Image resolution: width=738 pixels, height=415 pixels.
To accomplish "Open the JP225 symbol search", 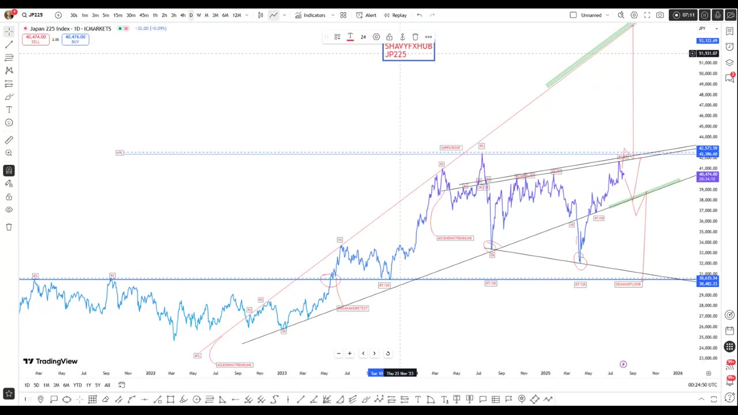I will click(33, 15).
